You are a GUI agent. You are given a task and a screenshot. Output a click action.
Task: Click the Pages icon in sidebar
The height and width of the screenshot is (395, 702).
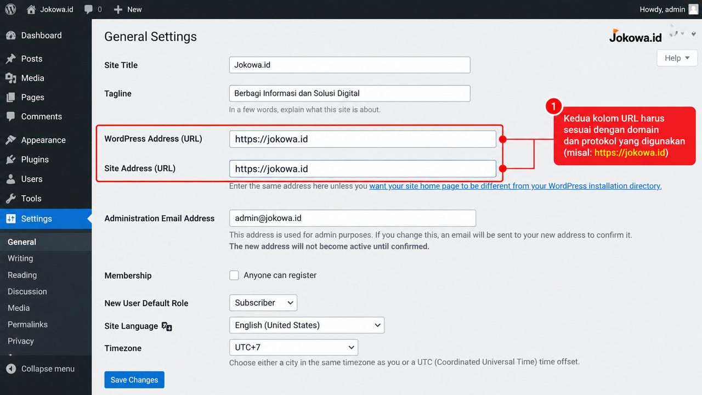coord(11,97)
